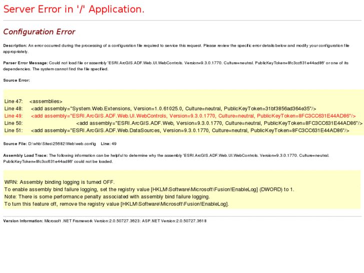Click the highlighted red Line 49 WebControls entry
364x273 pixels.
click(x=180, y=116)
